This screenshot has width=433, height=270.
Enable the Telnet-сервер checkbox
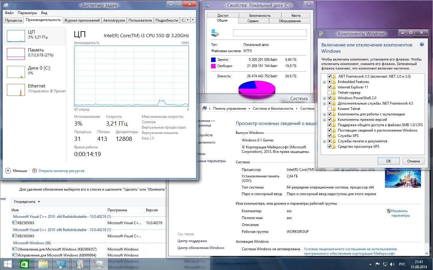(329, 93)
